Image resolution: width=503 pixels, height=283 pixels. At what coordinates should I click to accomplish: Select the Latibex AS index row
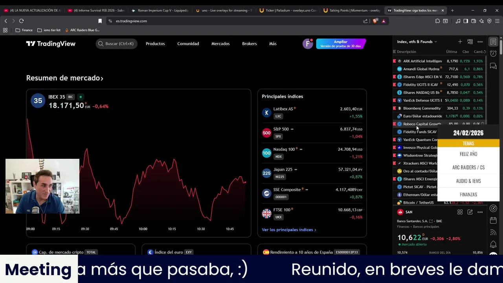point(312,112)
